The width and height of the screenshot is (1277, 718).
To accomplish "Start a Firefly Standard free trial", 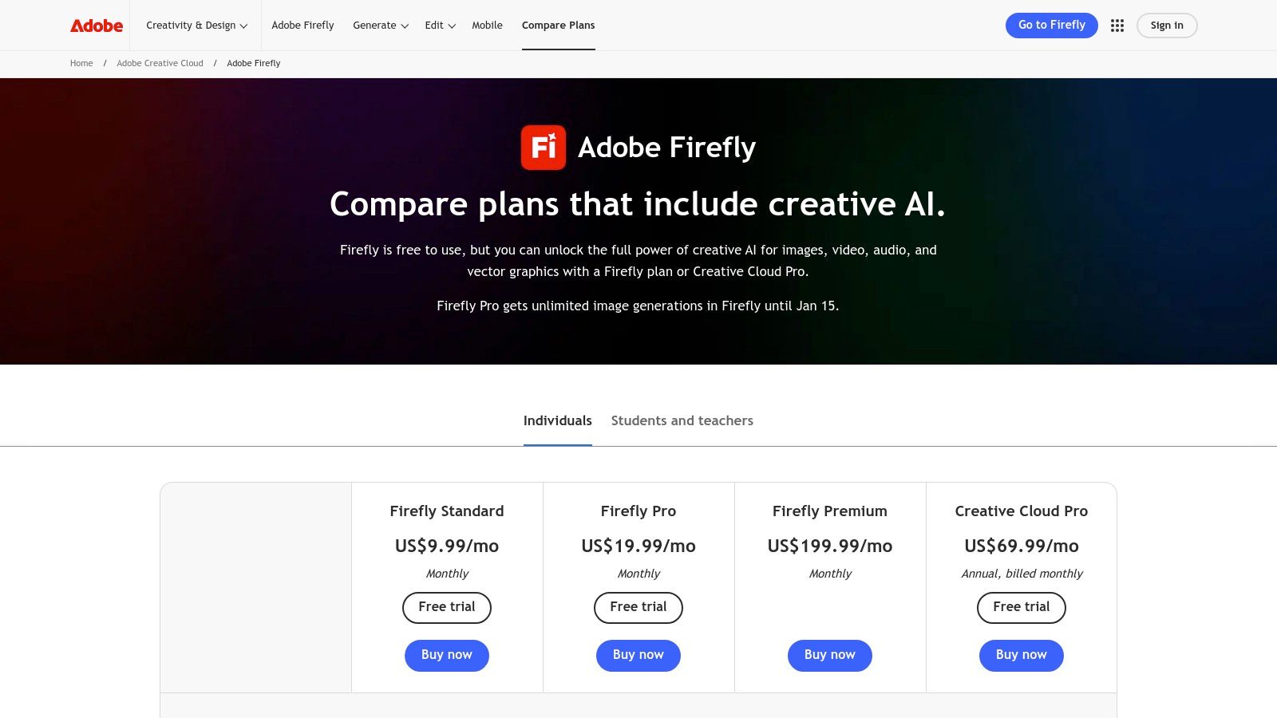I will (446, 607).
